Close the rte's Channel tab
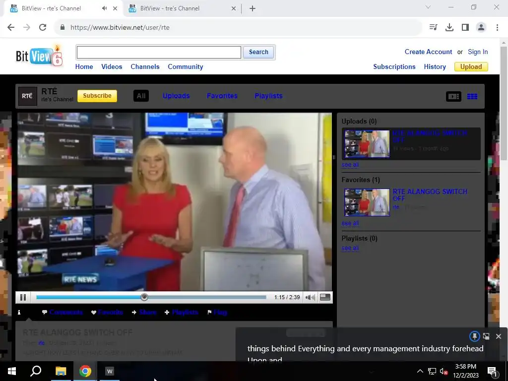Viewport: 508px width, 381px height. click(x=115, y=8)
